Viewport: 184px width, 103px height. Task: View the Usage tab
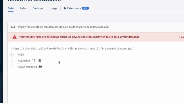[53, 8]
